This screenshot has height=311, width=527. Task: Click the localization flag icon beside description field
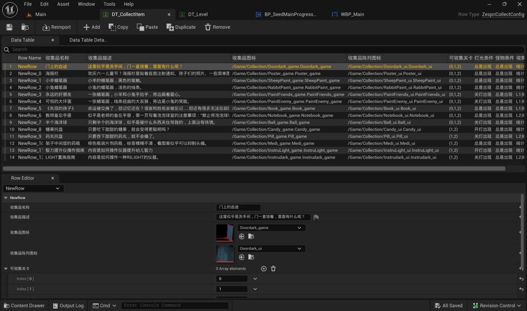point(316,217)
